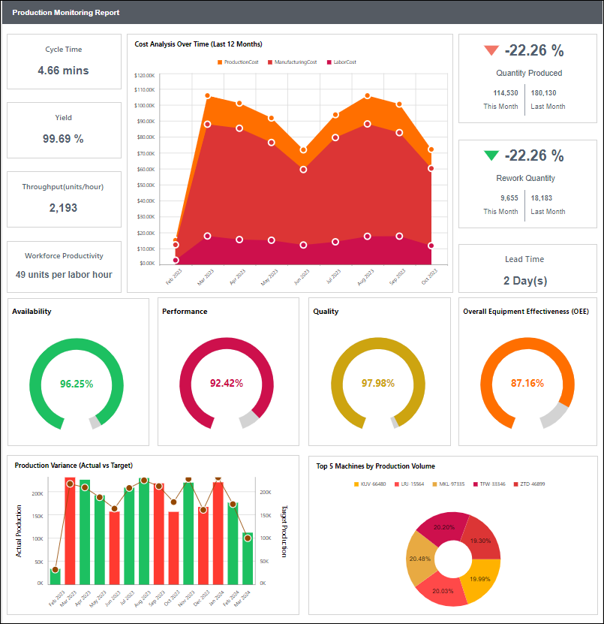Select the Performance gauge value 92.42%
This screenshot has width=604, height=624.
pyautogui.click(x=227, y=383)
